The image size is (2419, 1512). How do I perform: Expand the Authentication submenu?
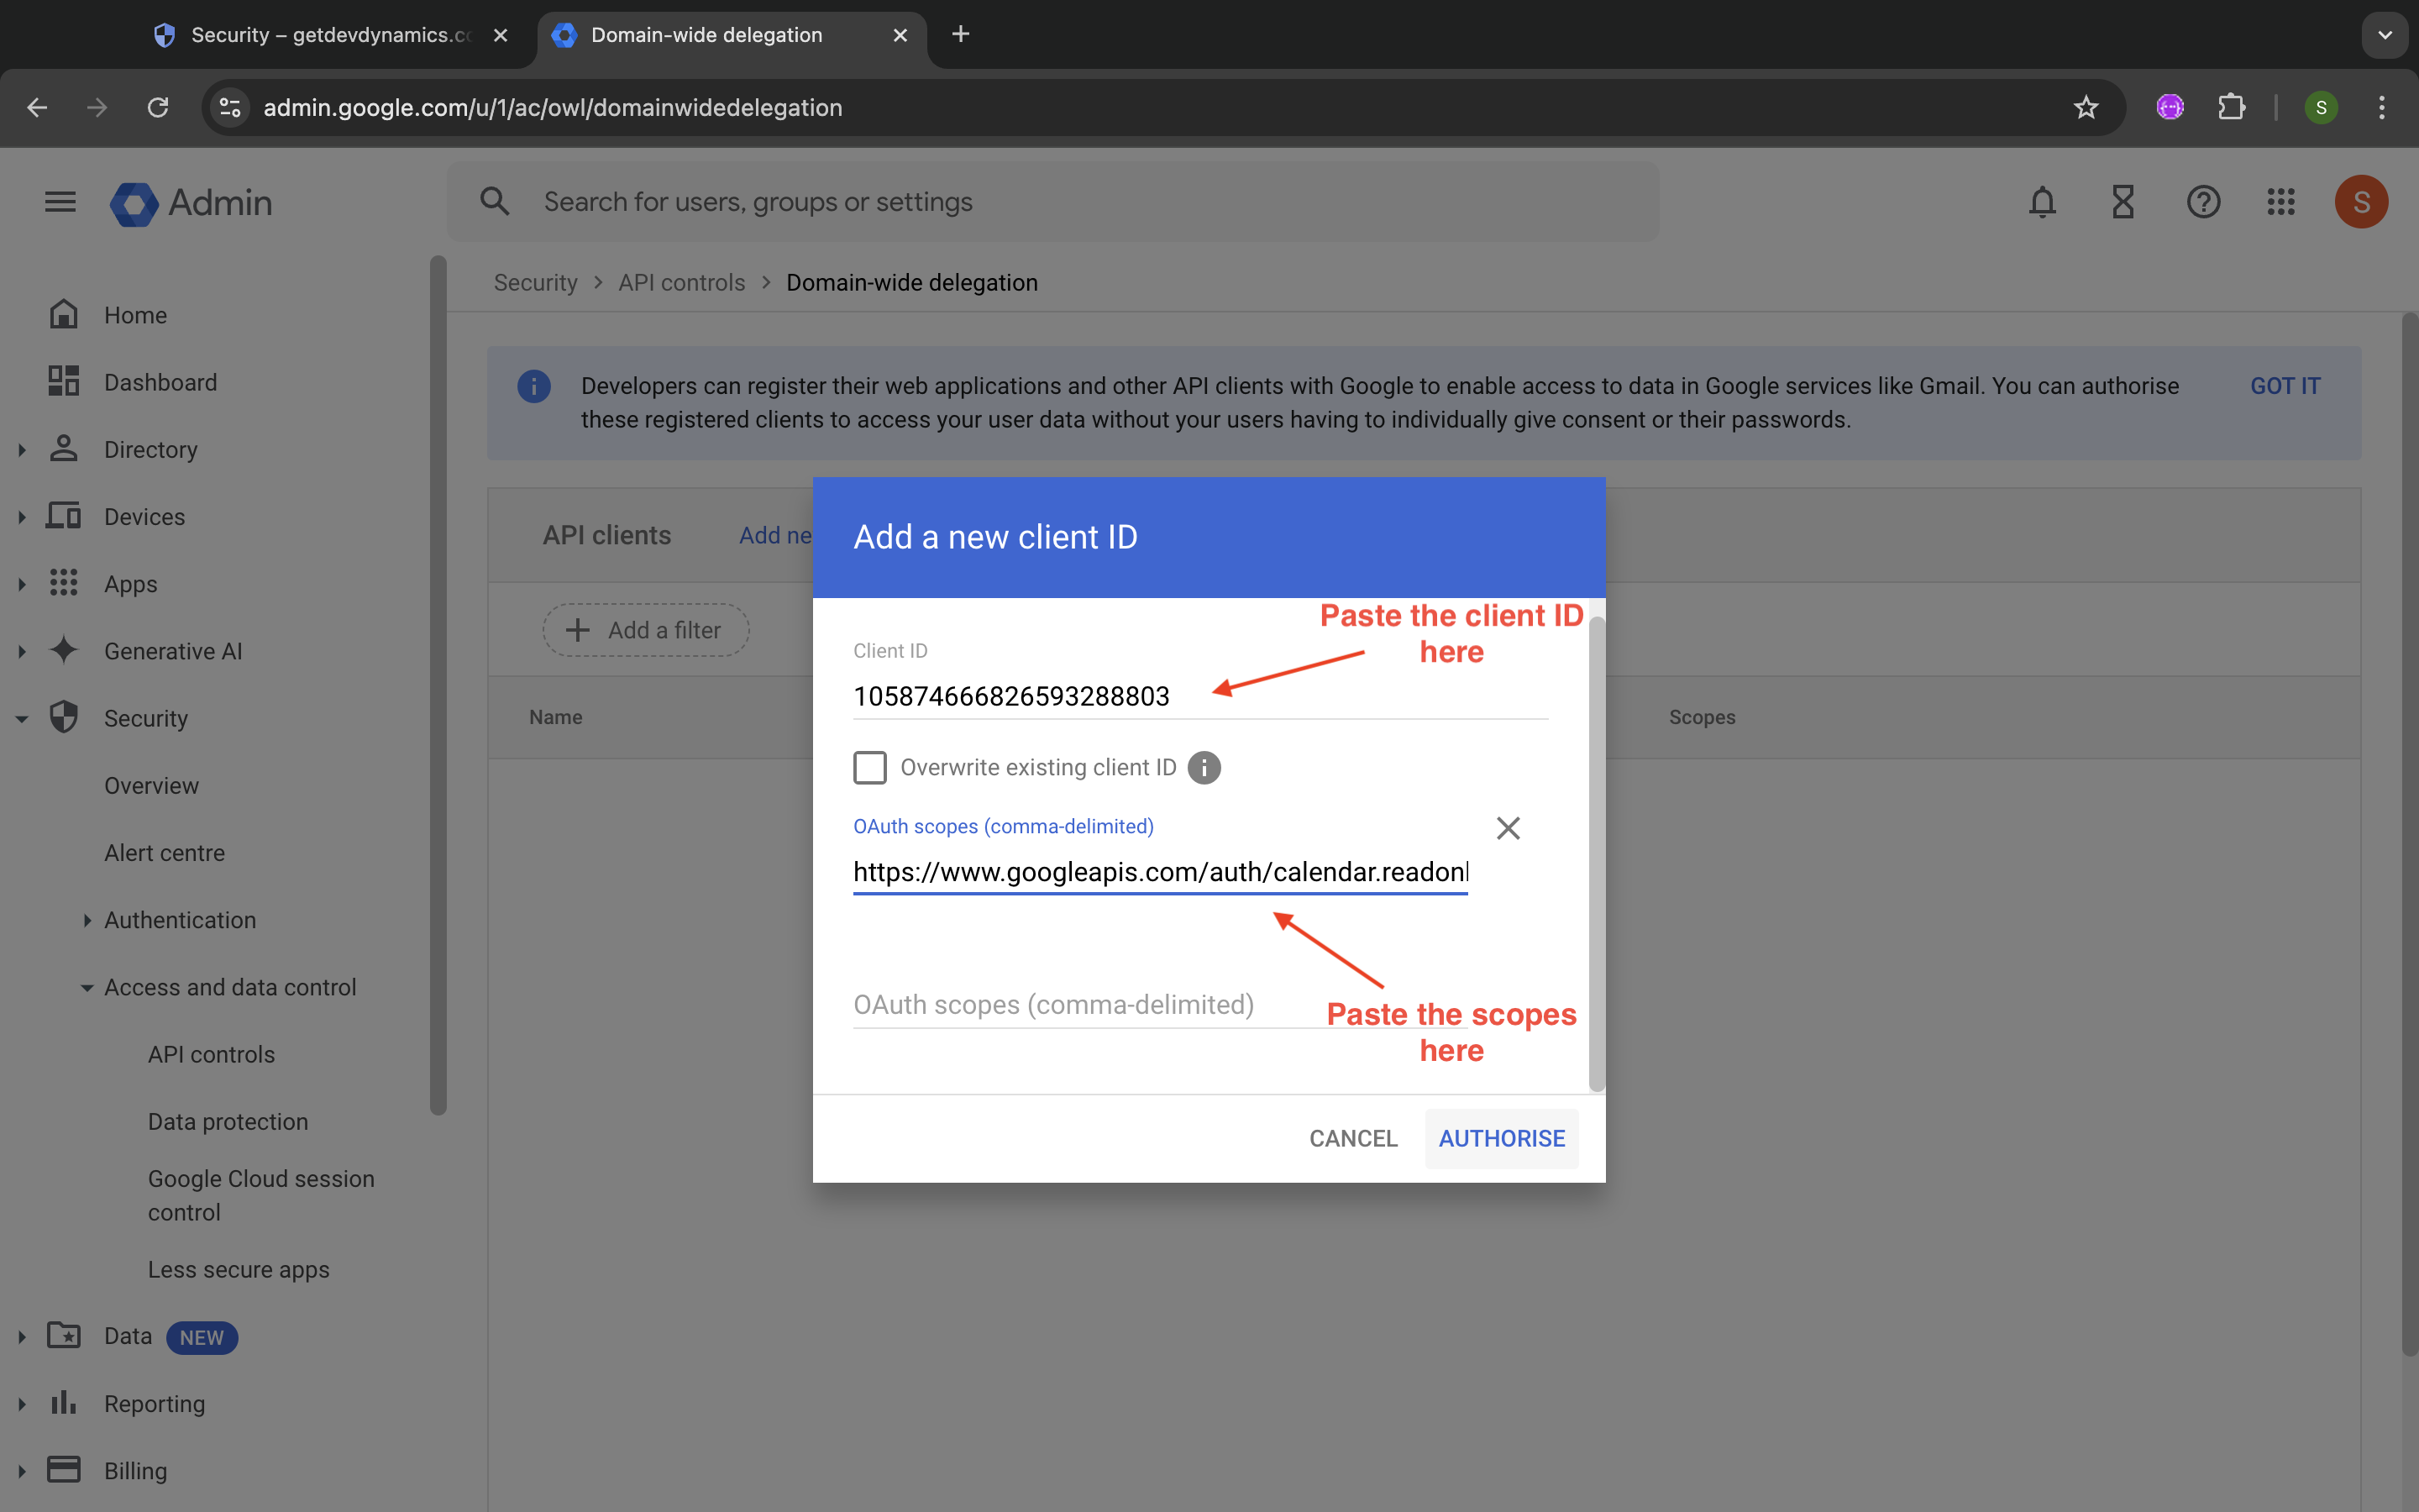coord(87,921)
